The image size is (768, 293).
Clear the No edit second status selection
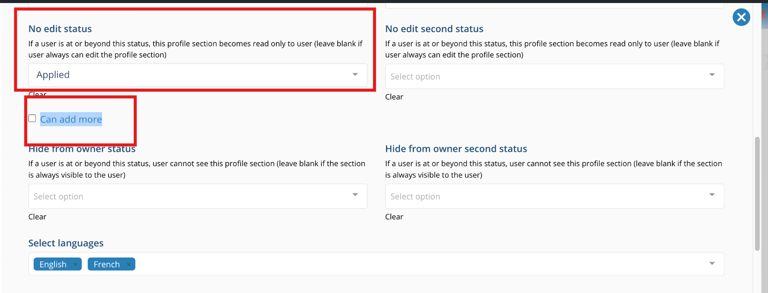pos(394,97)
